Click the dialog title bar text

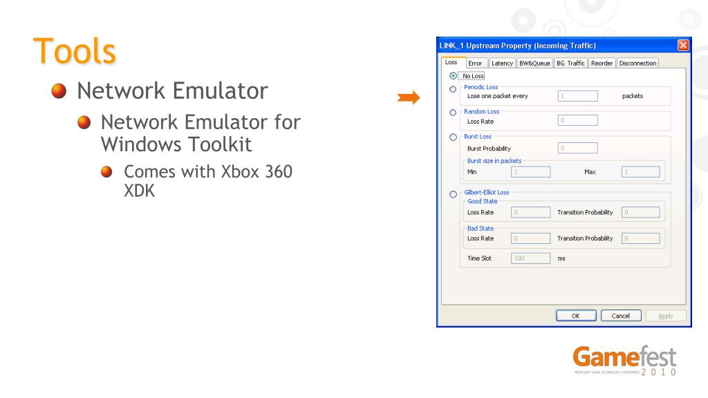tap(518, 46)
